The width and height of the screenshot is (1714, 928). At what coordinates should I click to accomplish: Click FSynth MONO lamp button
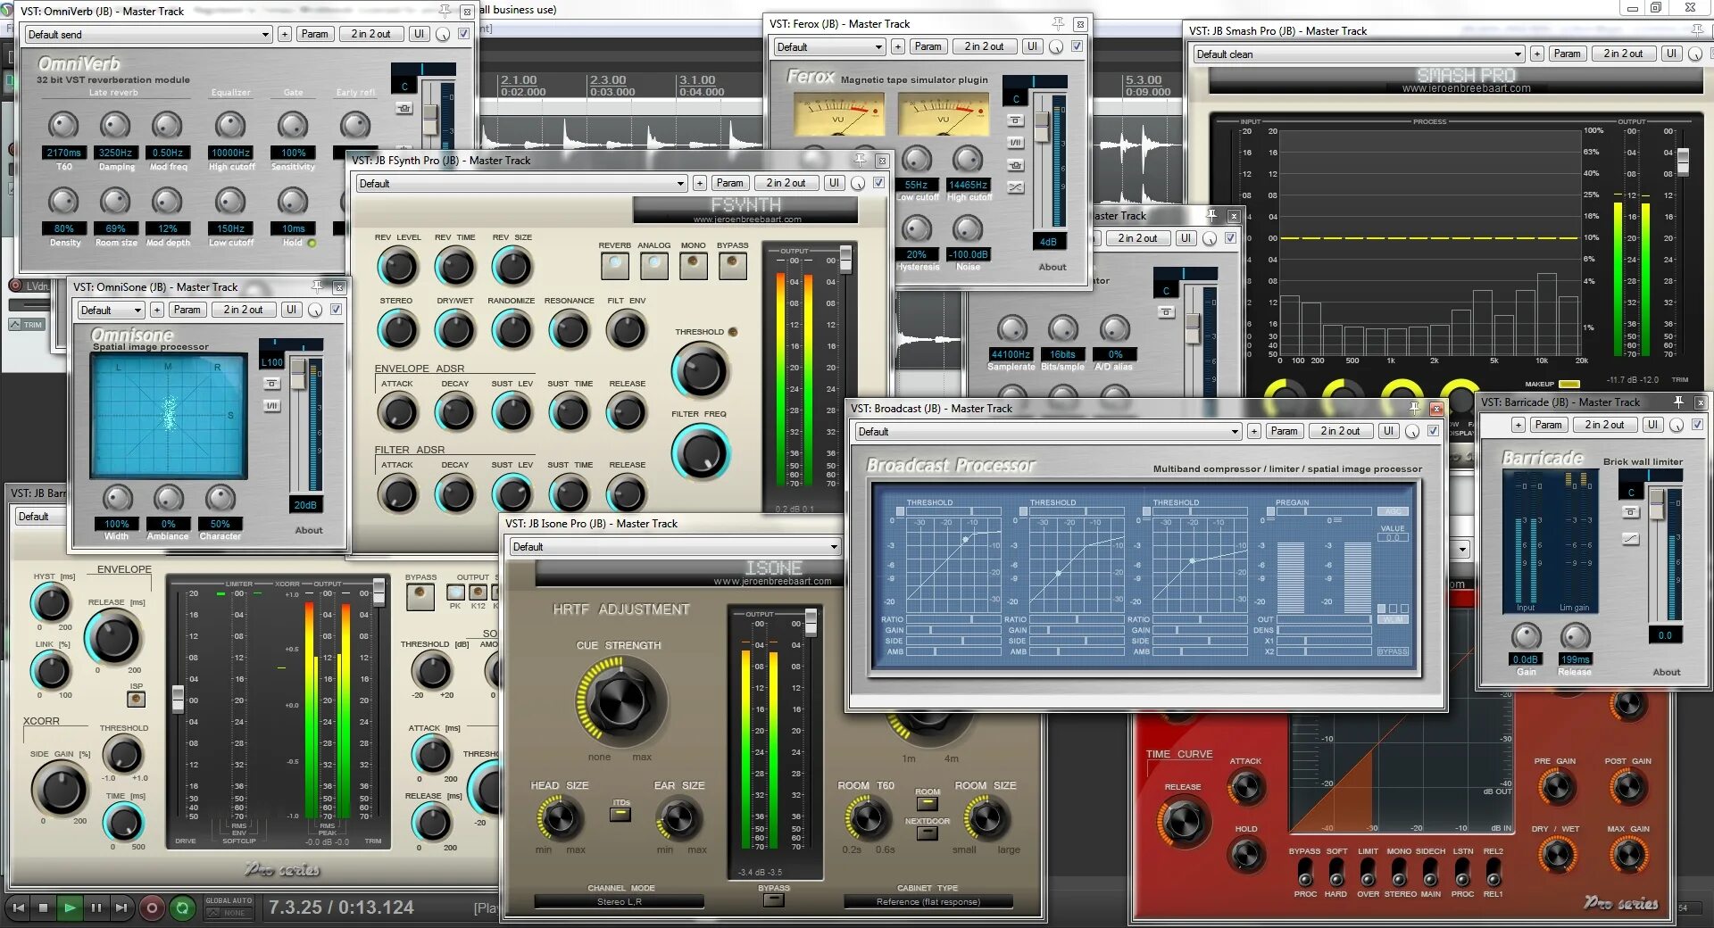pyautogui.click(x=693, y=265)
